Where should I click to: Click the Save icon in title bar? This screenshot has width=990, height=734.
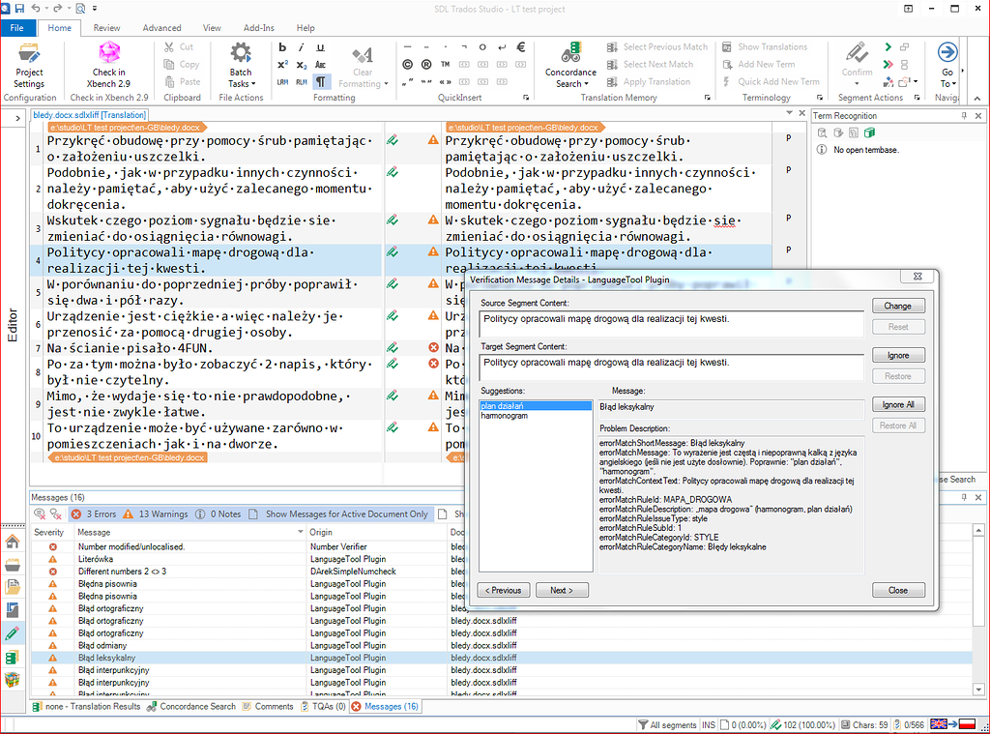coord(19,8)
